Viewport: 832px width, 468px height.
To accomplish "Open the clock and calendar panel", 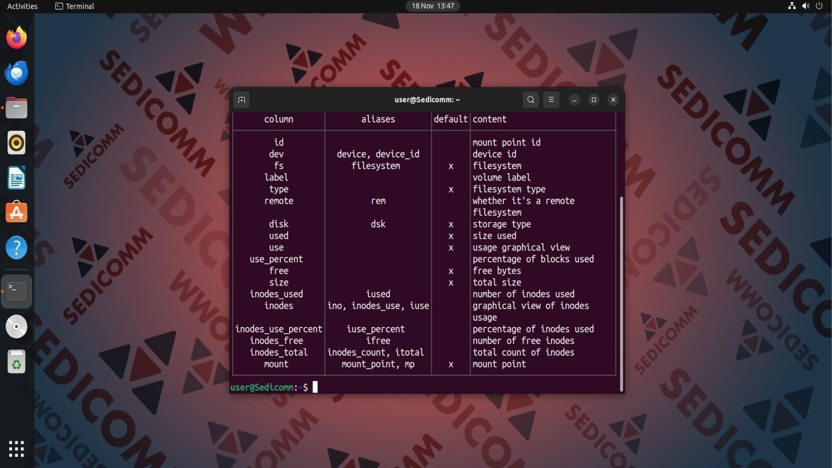I will click(432, 6).
